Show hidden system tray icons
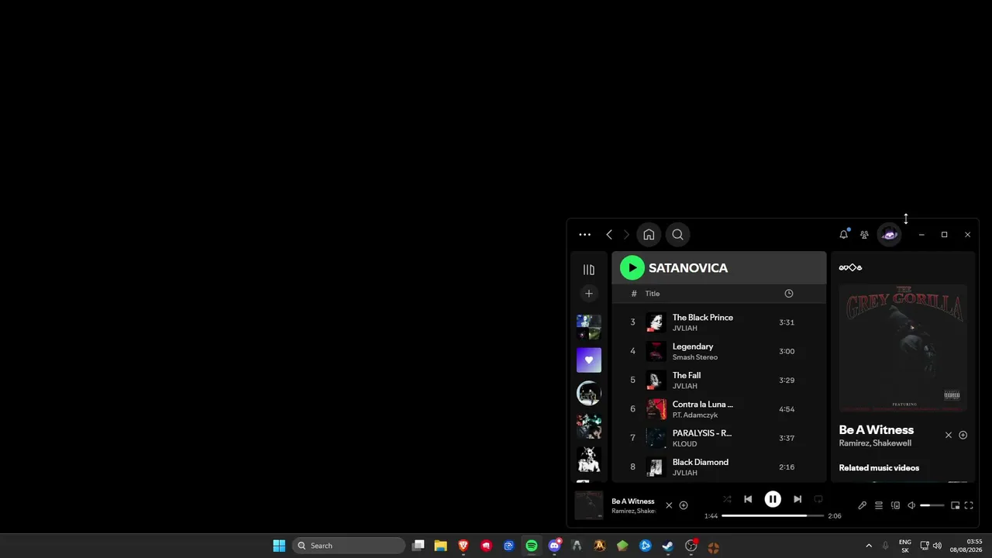This screenshot has height=558, width=992. [x=869, y=546]
